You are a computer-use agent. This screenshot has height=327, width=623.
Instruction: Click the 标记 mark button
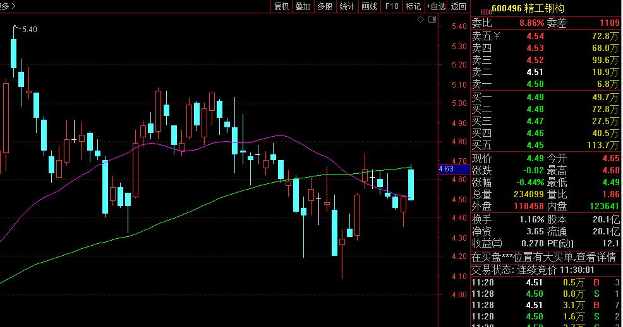click(413, 6)
